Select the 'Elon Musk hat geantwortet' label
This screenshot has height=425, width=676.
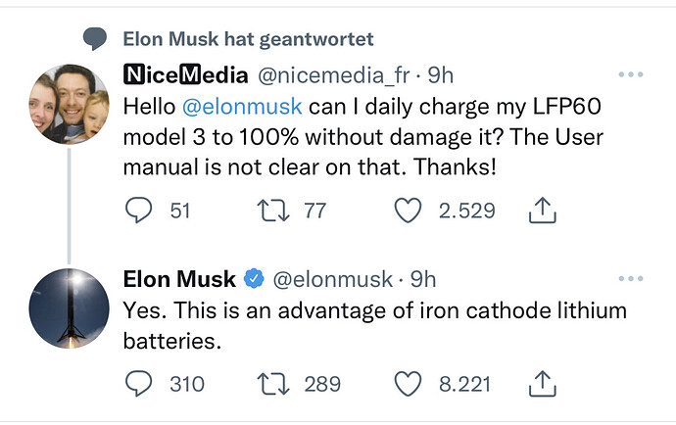248,39
